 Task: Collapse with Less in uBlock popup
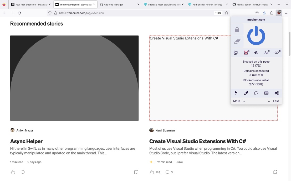(x=274, y=101)
